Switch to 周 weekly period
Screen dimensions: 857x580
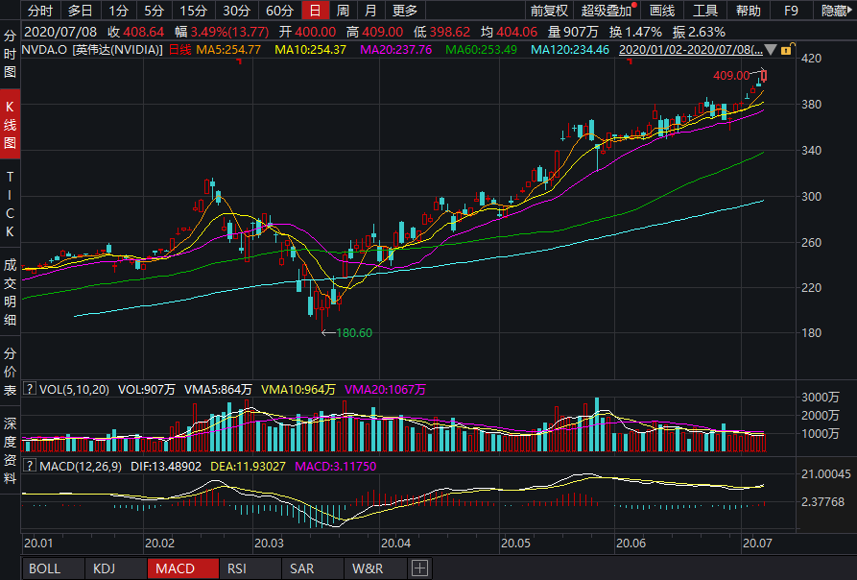[x=343, y=12]
